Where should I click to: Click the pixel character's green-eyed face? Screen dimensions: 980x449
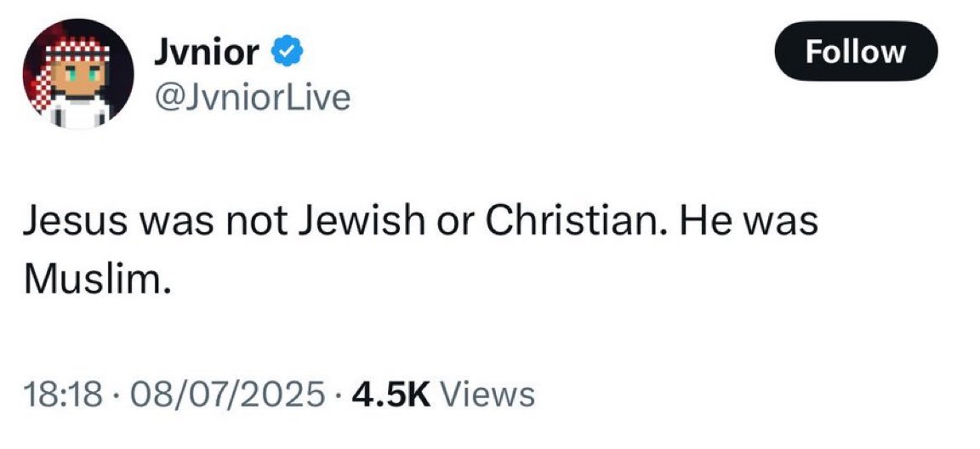(79, 77)
